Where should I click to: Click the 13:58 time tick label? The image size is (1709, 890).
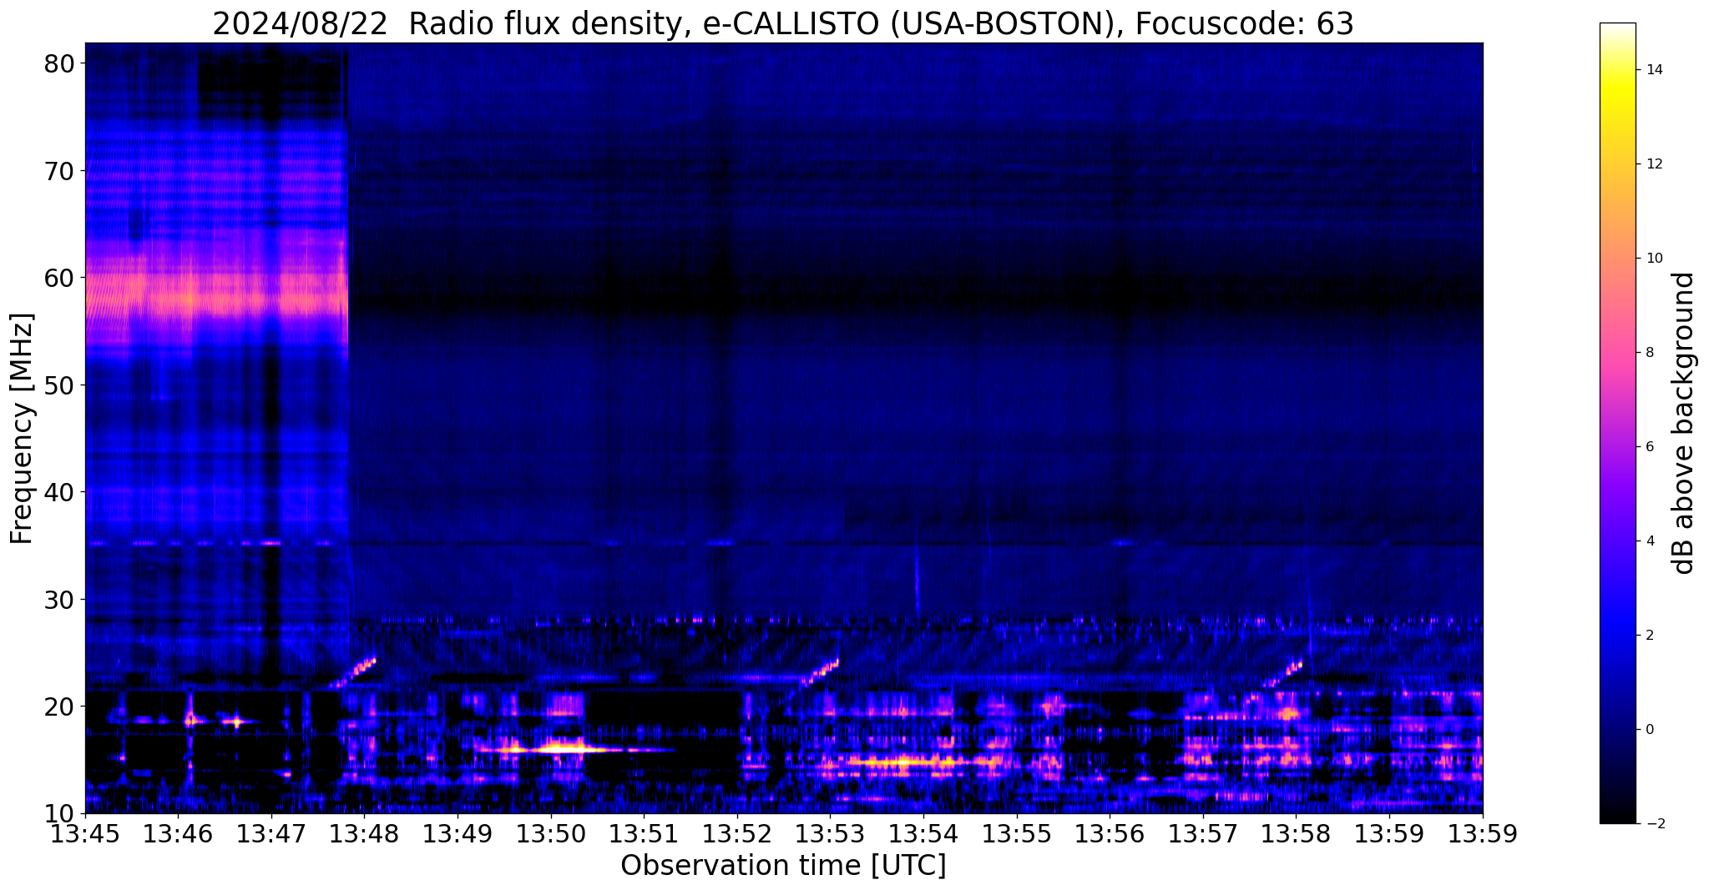coord(1296,834)
